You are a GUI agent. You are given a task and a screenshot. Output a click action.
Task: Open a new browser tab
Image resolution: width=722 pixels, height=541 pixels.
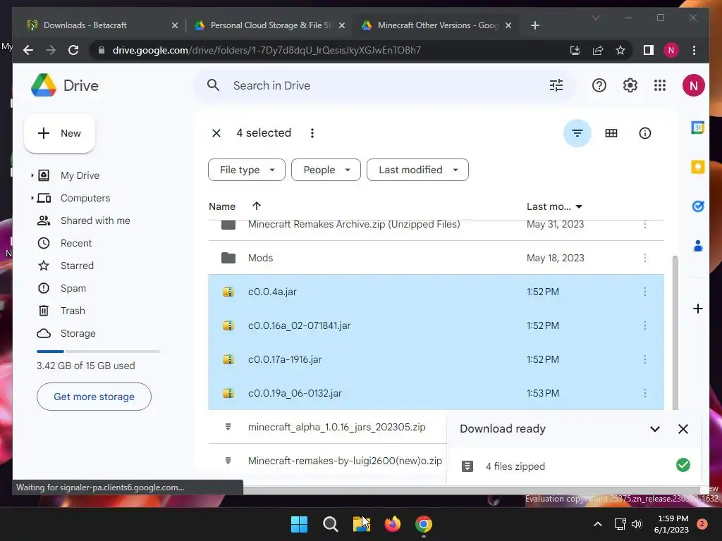[x=534, y=25]
